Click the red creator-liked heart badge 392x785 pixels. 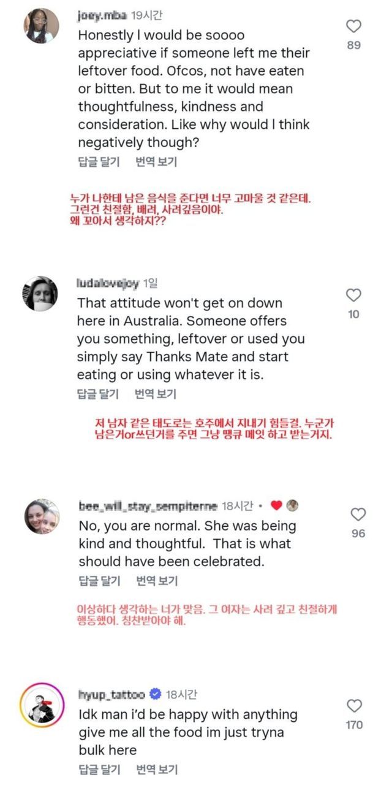(276, 506)
